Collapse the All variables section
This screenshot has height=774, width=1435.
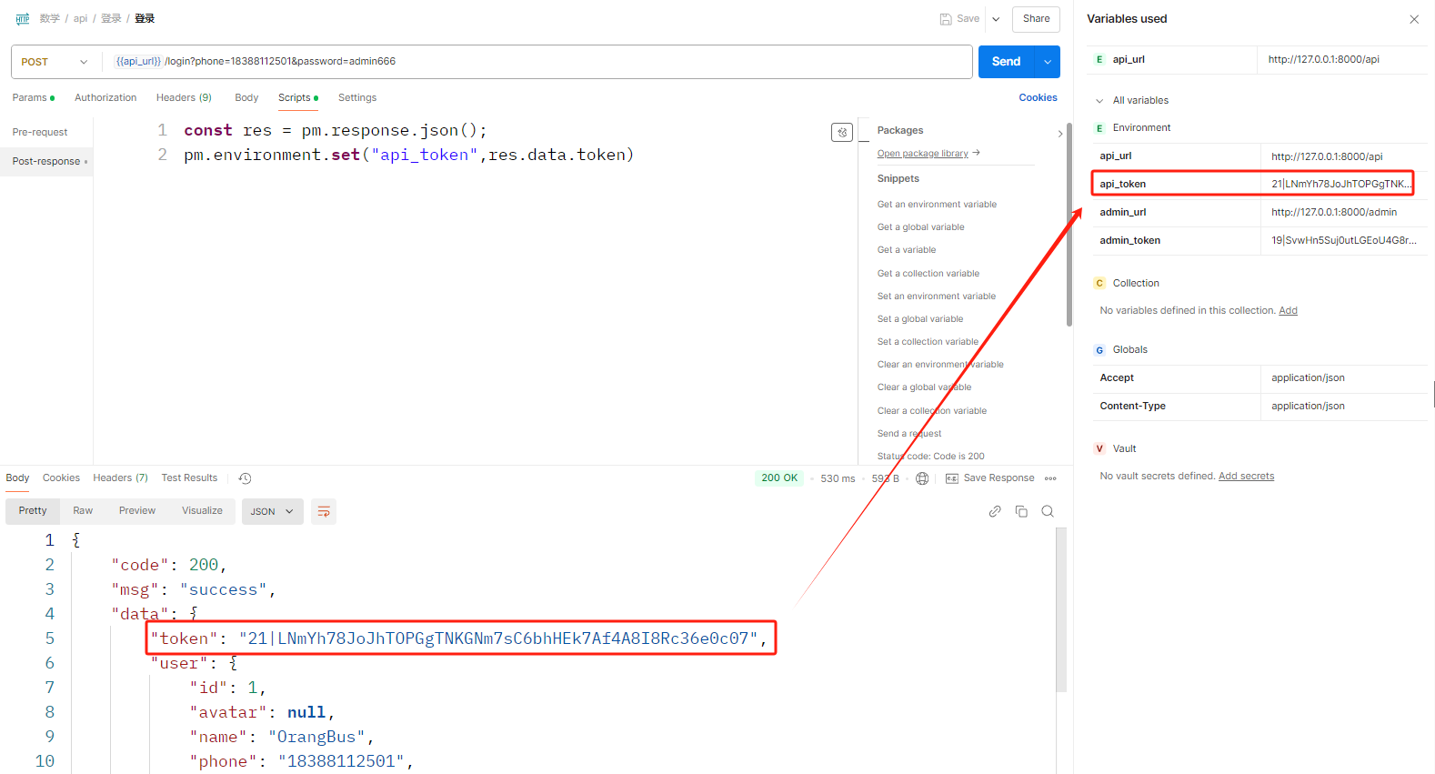pos(1099,101)
